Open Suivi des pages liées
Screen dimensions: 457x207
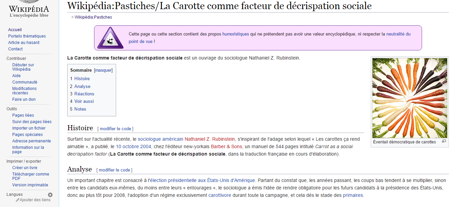[32, 122]
